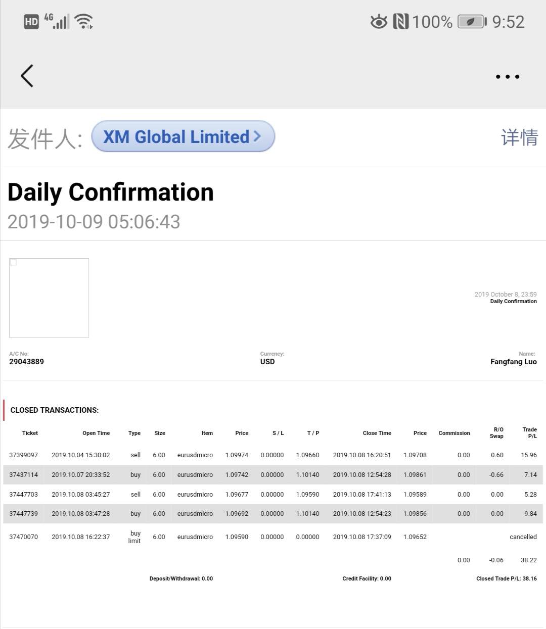This screenshot has width=546, height=629.
Task: Open the 详情 details link
Action: pyautogui.click(x=519, y=137)
